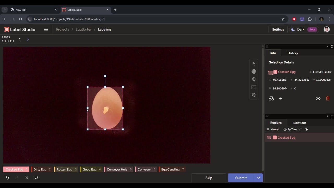Switch to the Info tab
The height and width of the screenshot is (188, 334).
(273, 53)
